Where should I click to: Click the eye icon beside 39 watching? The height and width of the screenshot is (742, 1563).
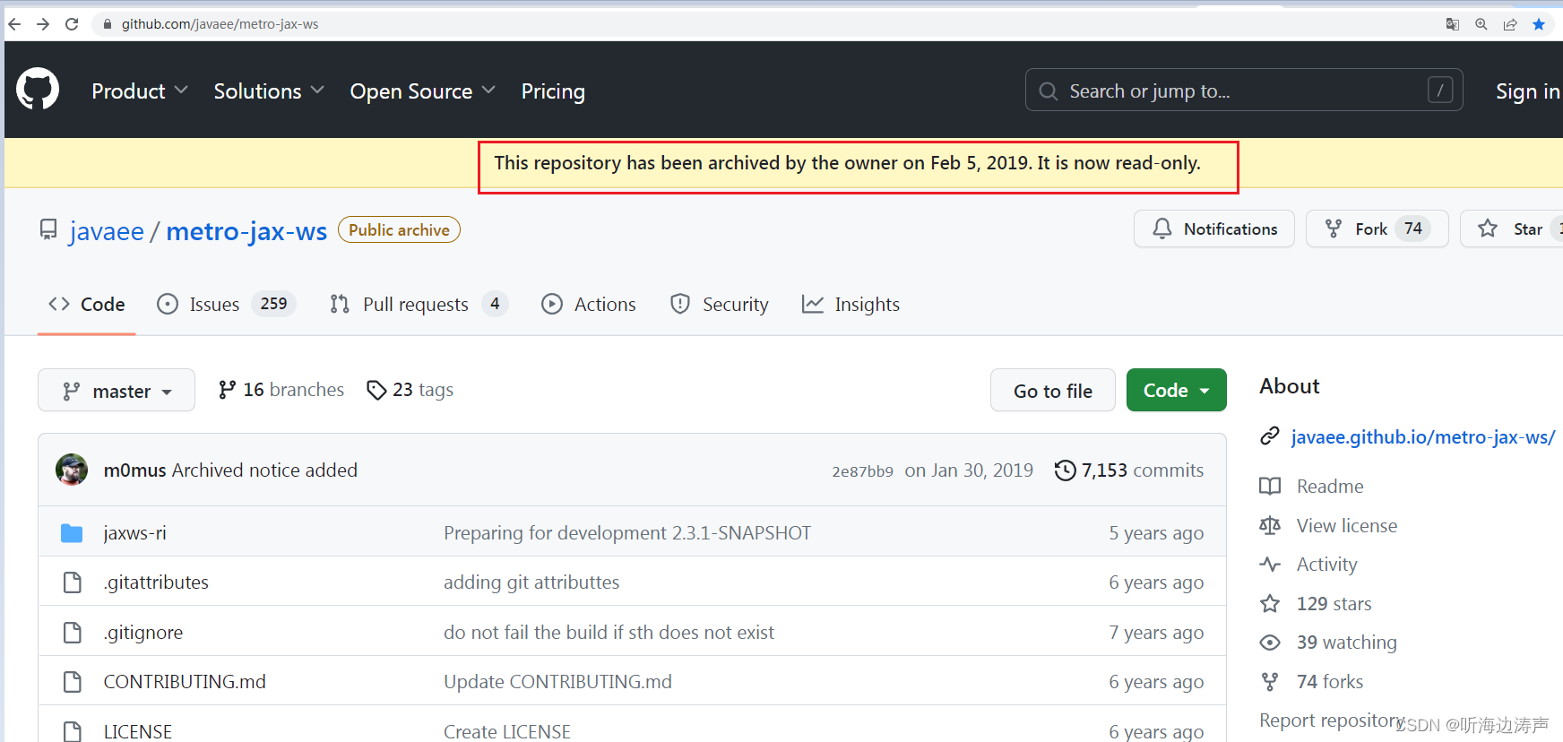click(1270, 643)
